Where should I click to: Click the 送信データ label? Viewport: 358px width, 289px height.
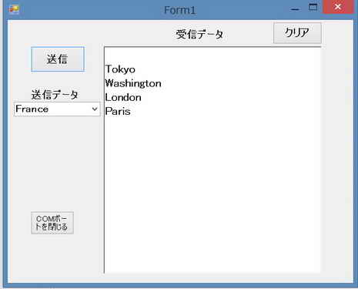point(55,95)
